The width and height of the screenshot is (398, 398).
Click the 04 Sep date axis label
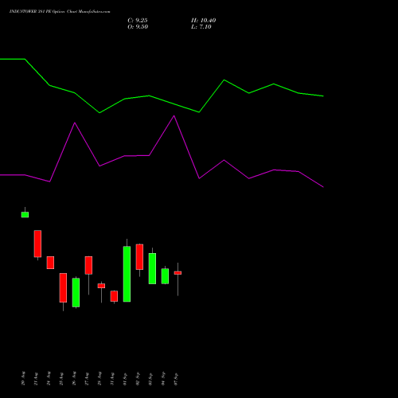tap(163, 379)
